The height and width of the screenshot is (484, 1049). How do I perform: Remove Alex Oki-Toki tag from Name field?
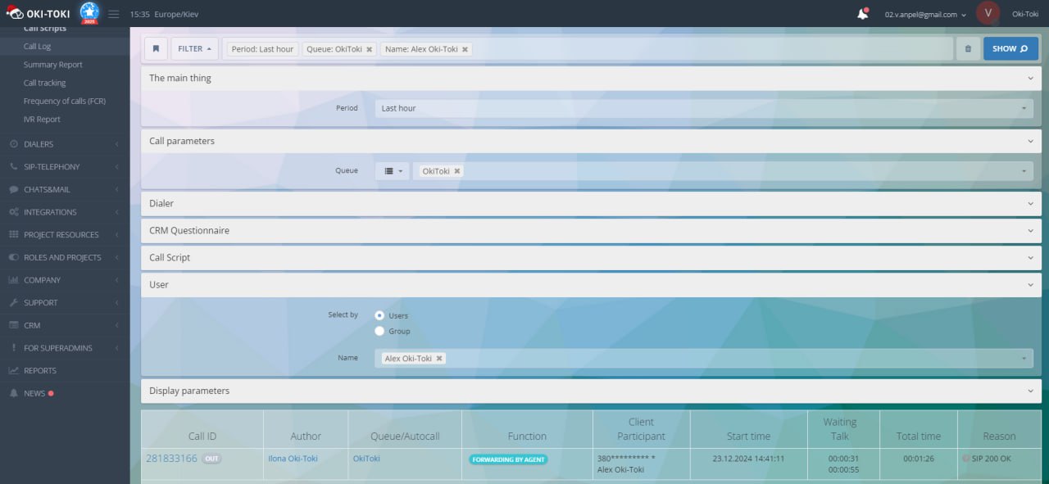[x=439, y=359]
